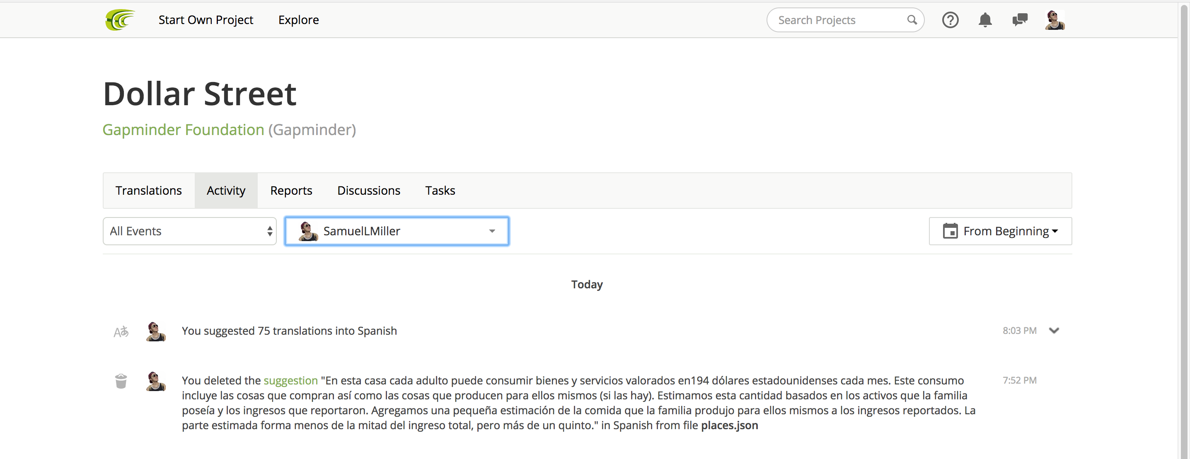Click the translation icon beside 75 translations entry
Viewport: 1190px width, 459px height.
click(x=121, y=331)
